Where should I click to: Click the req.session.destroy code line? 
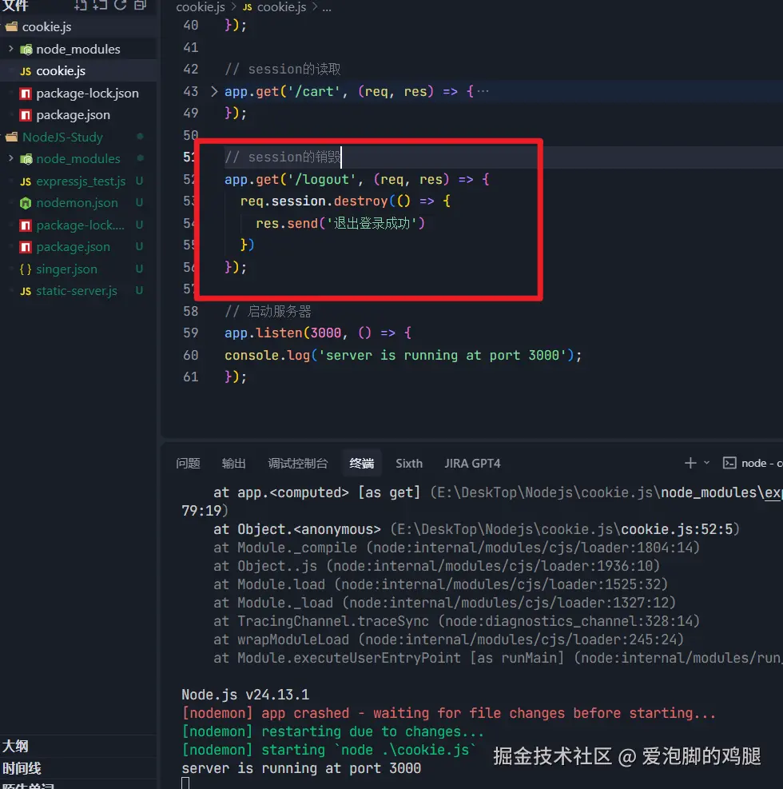pyautogui.click(x=345, y=201)
